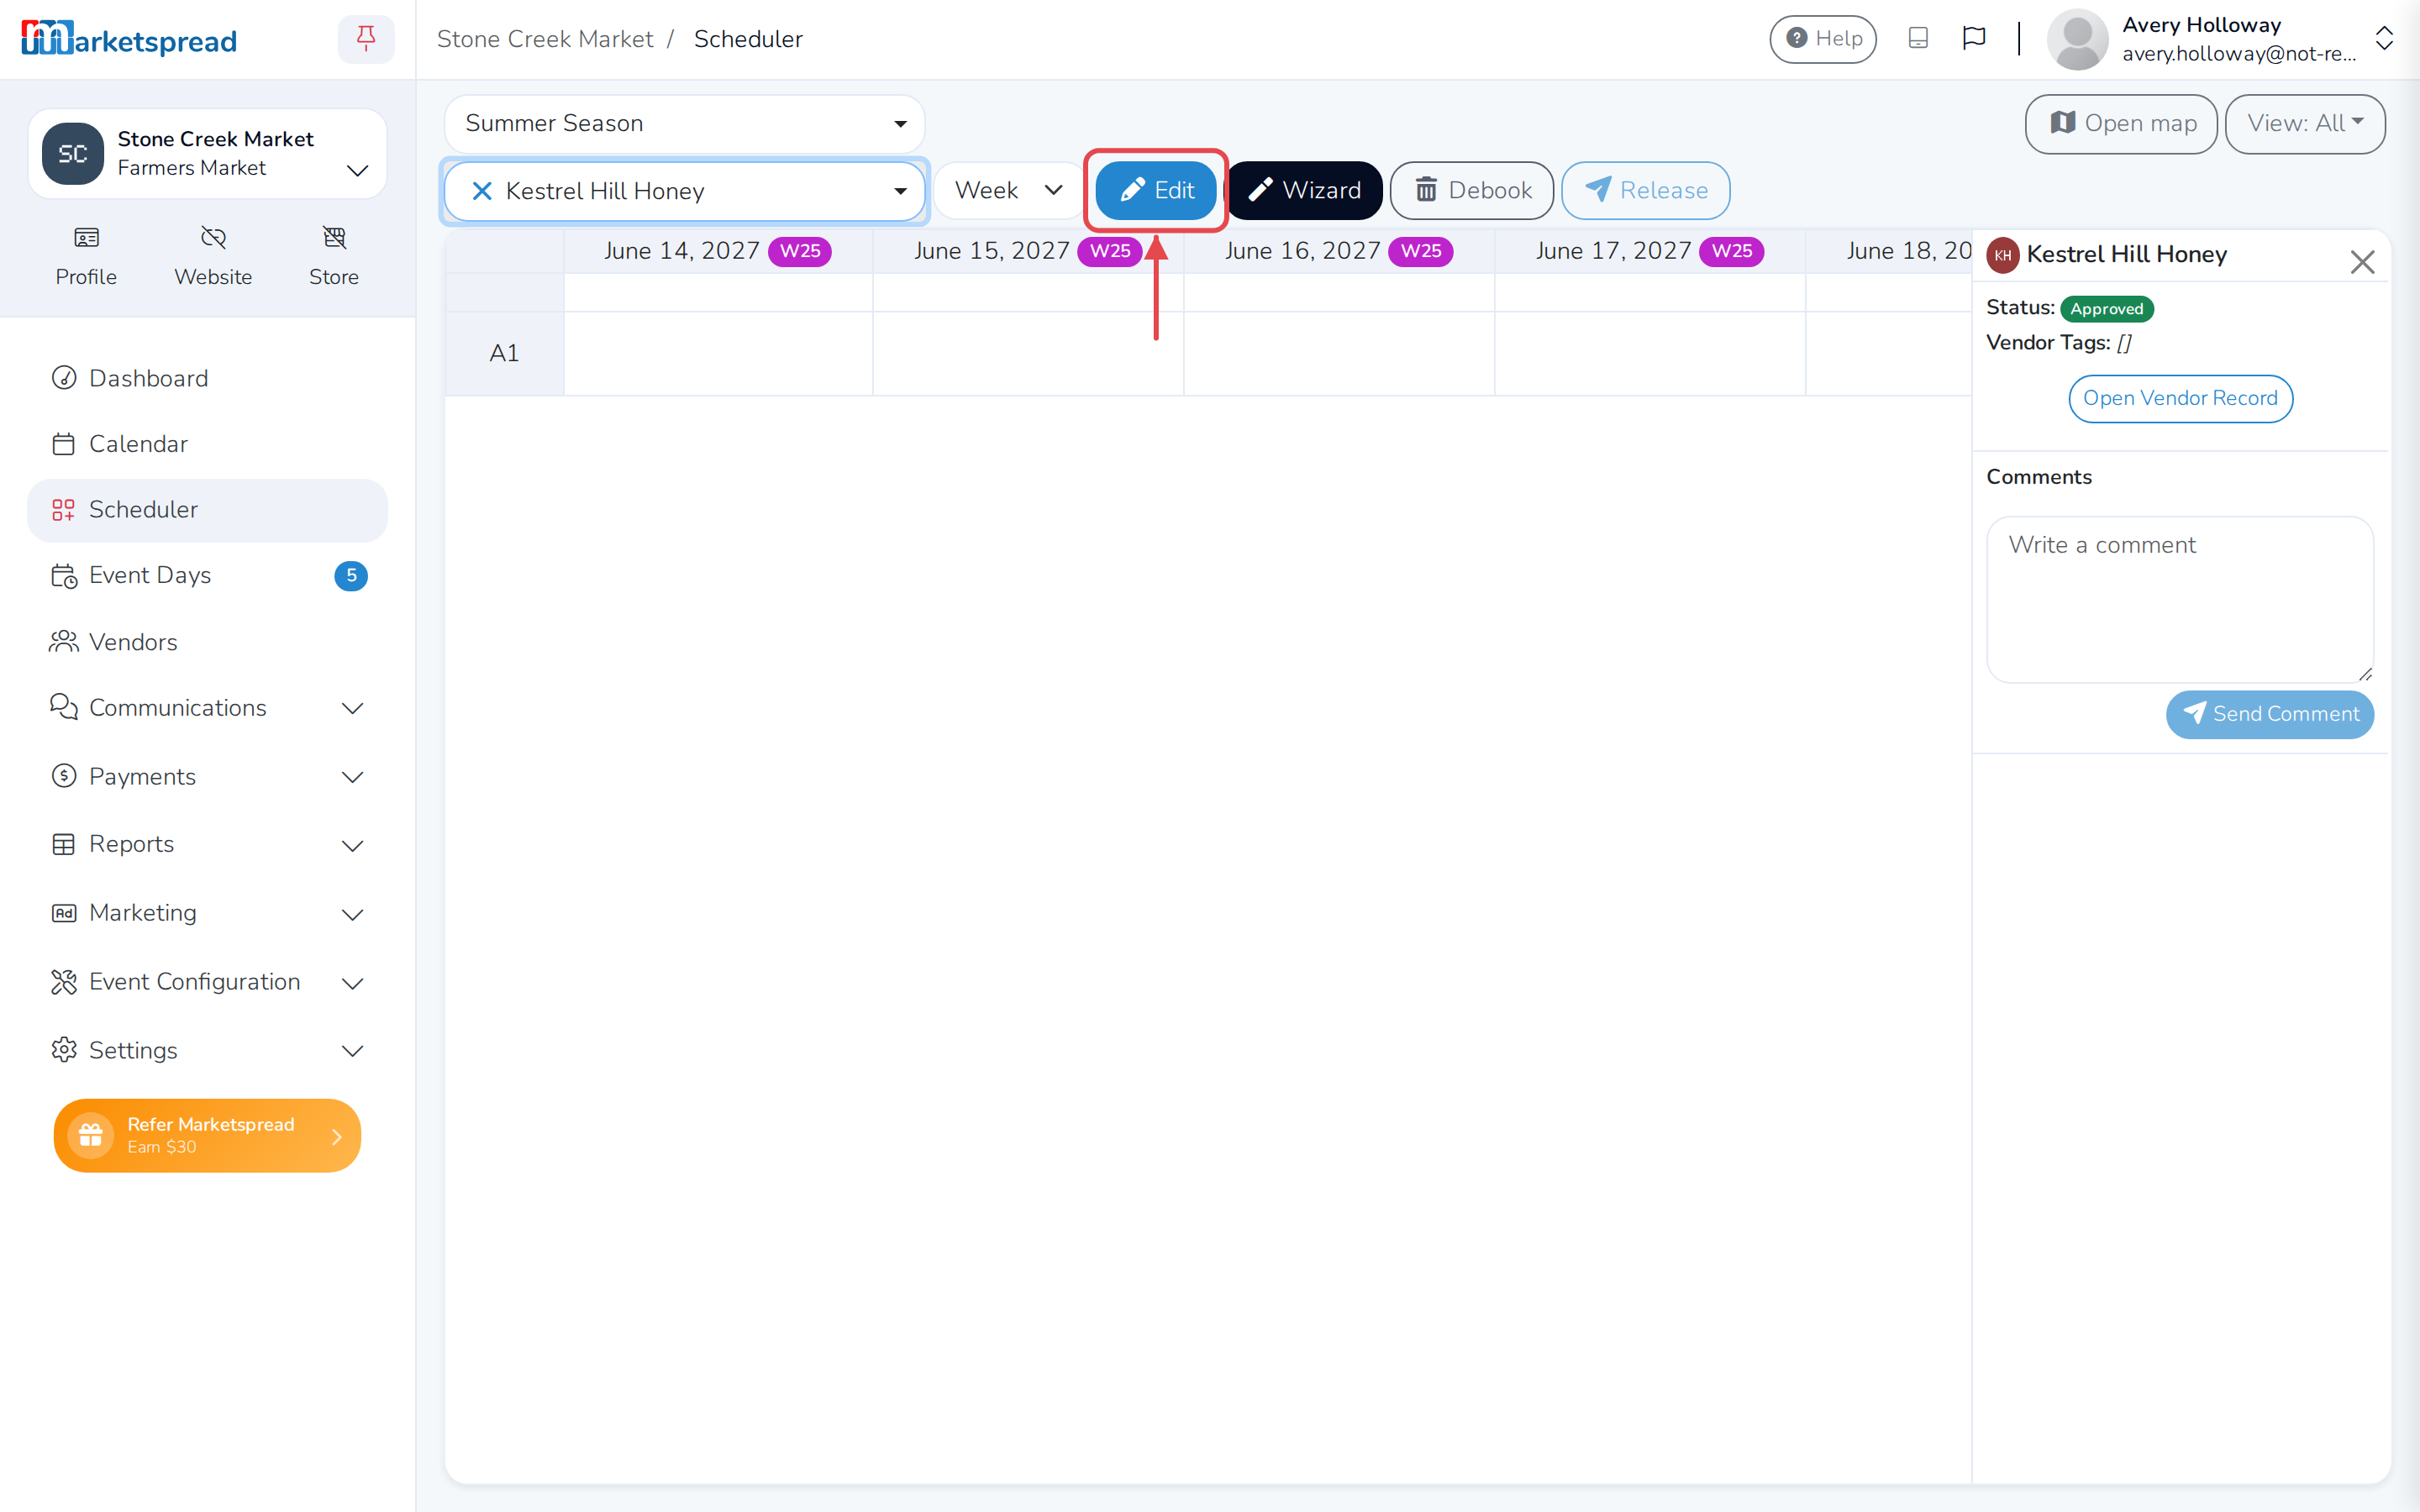2420x1512 pixels.
Task: Go to Dashboard in sidebar
Action: click(207, 378)
